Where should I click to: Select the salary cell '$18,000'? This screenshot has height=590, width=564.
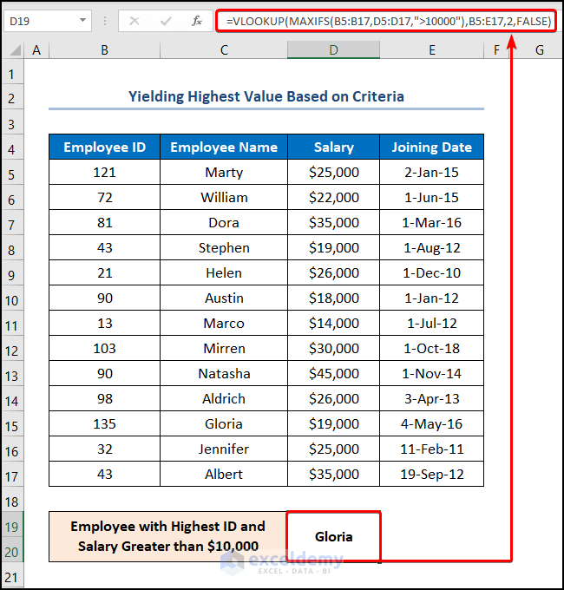[334, 298]
